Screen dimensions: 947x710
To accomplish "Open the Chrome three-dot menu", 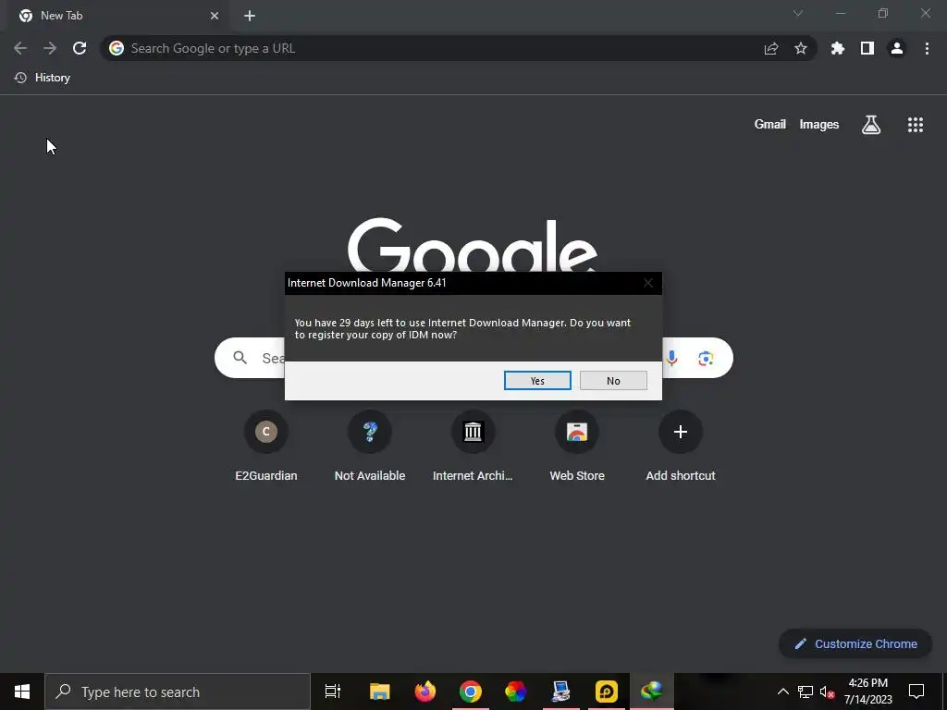I will (927, 48).
